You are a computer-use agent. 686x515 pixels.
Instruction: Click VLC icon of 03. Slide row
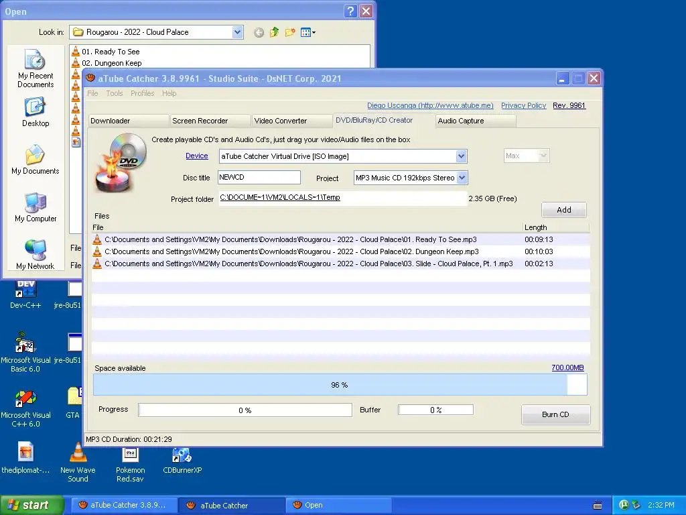[x=97, y=264]
